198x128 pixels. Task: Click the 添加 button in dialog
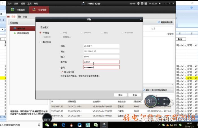(x=120, y=95)
